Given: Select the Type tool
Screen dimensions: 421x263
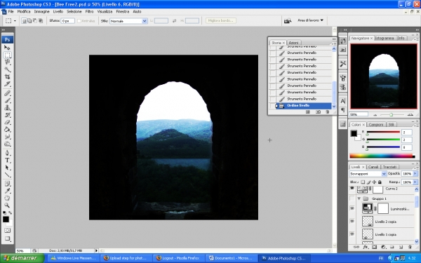Looking at the screenshot, I should tap(7, 160).
